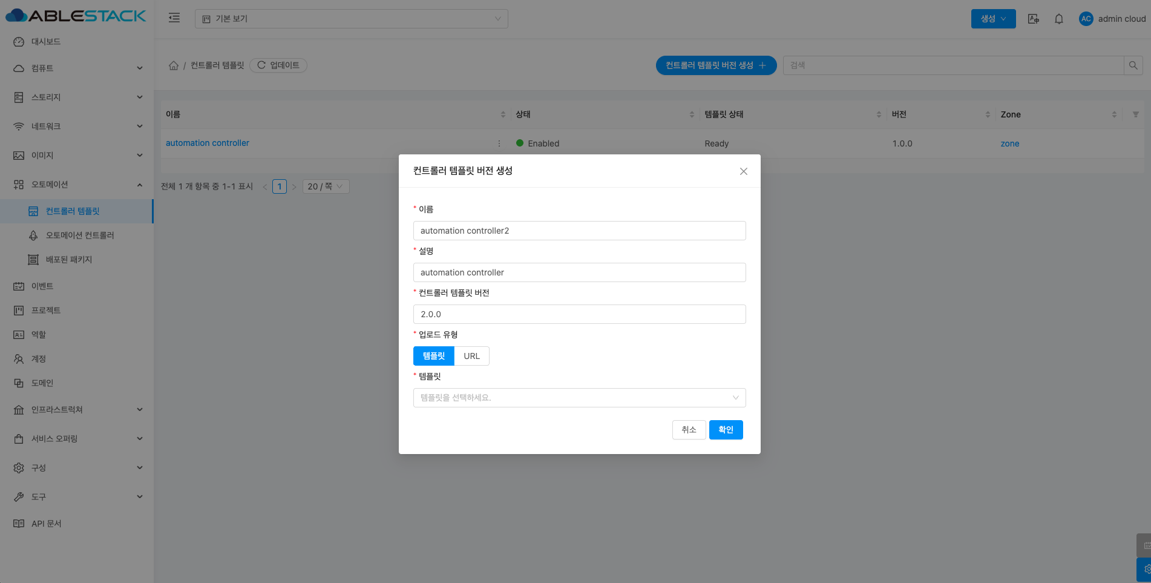Click 컨트롤러 템플릿 버전 생성 button
1151x583 pixels.
pyautogui.click(x=717, y=65)
